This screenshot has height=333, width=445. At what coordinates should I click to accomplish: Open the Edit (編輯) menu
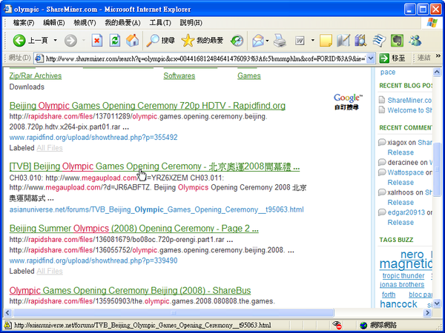[x=54, y=23]
